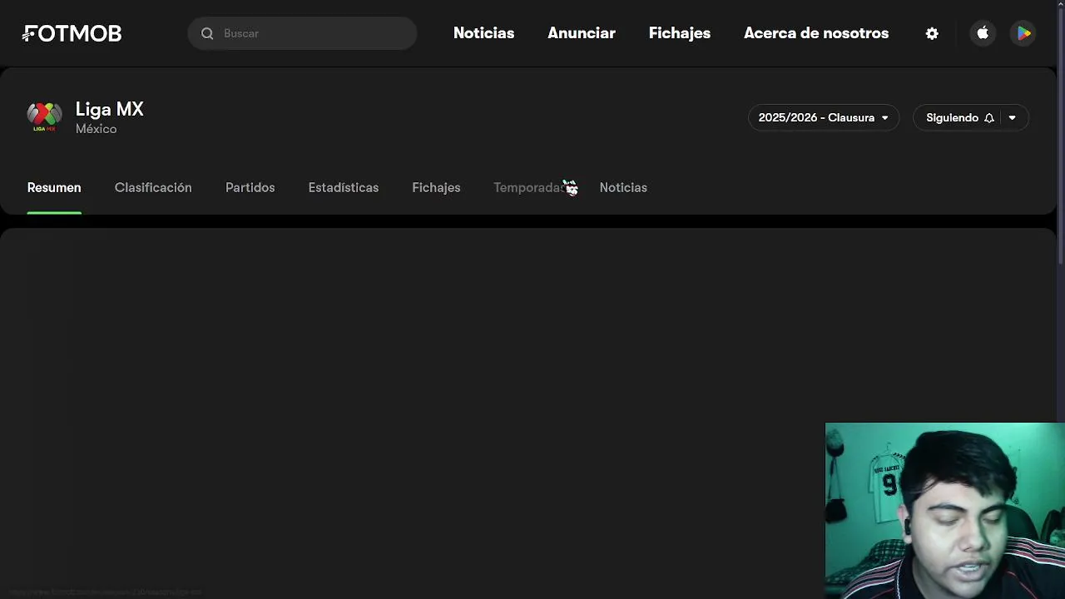
Task: Focus the Buscar search field
Action: tap(302, 33)
